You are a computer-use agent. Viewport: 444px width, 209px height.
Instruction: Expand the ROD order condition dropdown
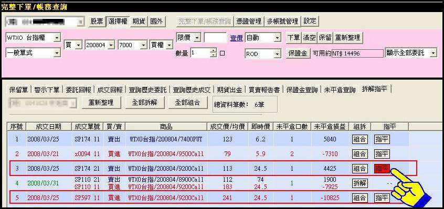[x=277, y=53]
